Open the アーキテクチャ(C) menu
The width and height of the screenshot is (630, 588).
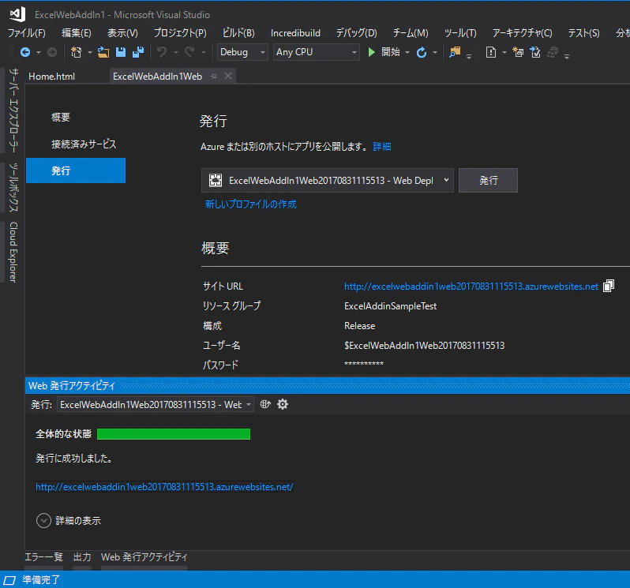click(523, 33)
